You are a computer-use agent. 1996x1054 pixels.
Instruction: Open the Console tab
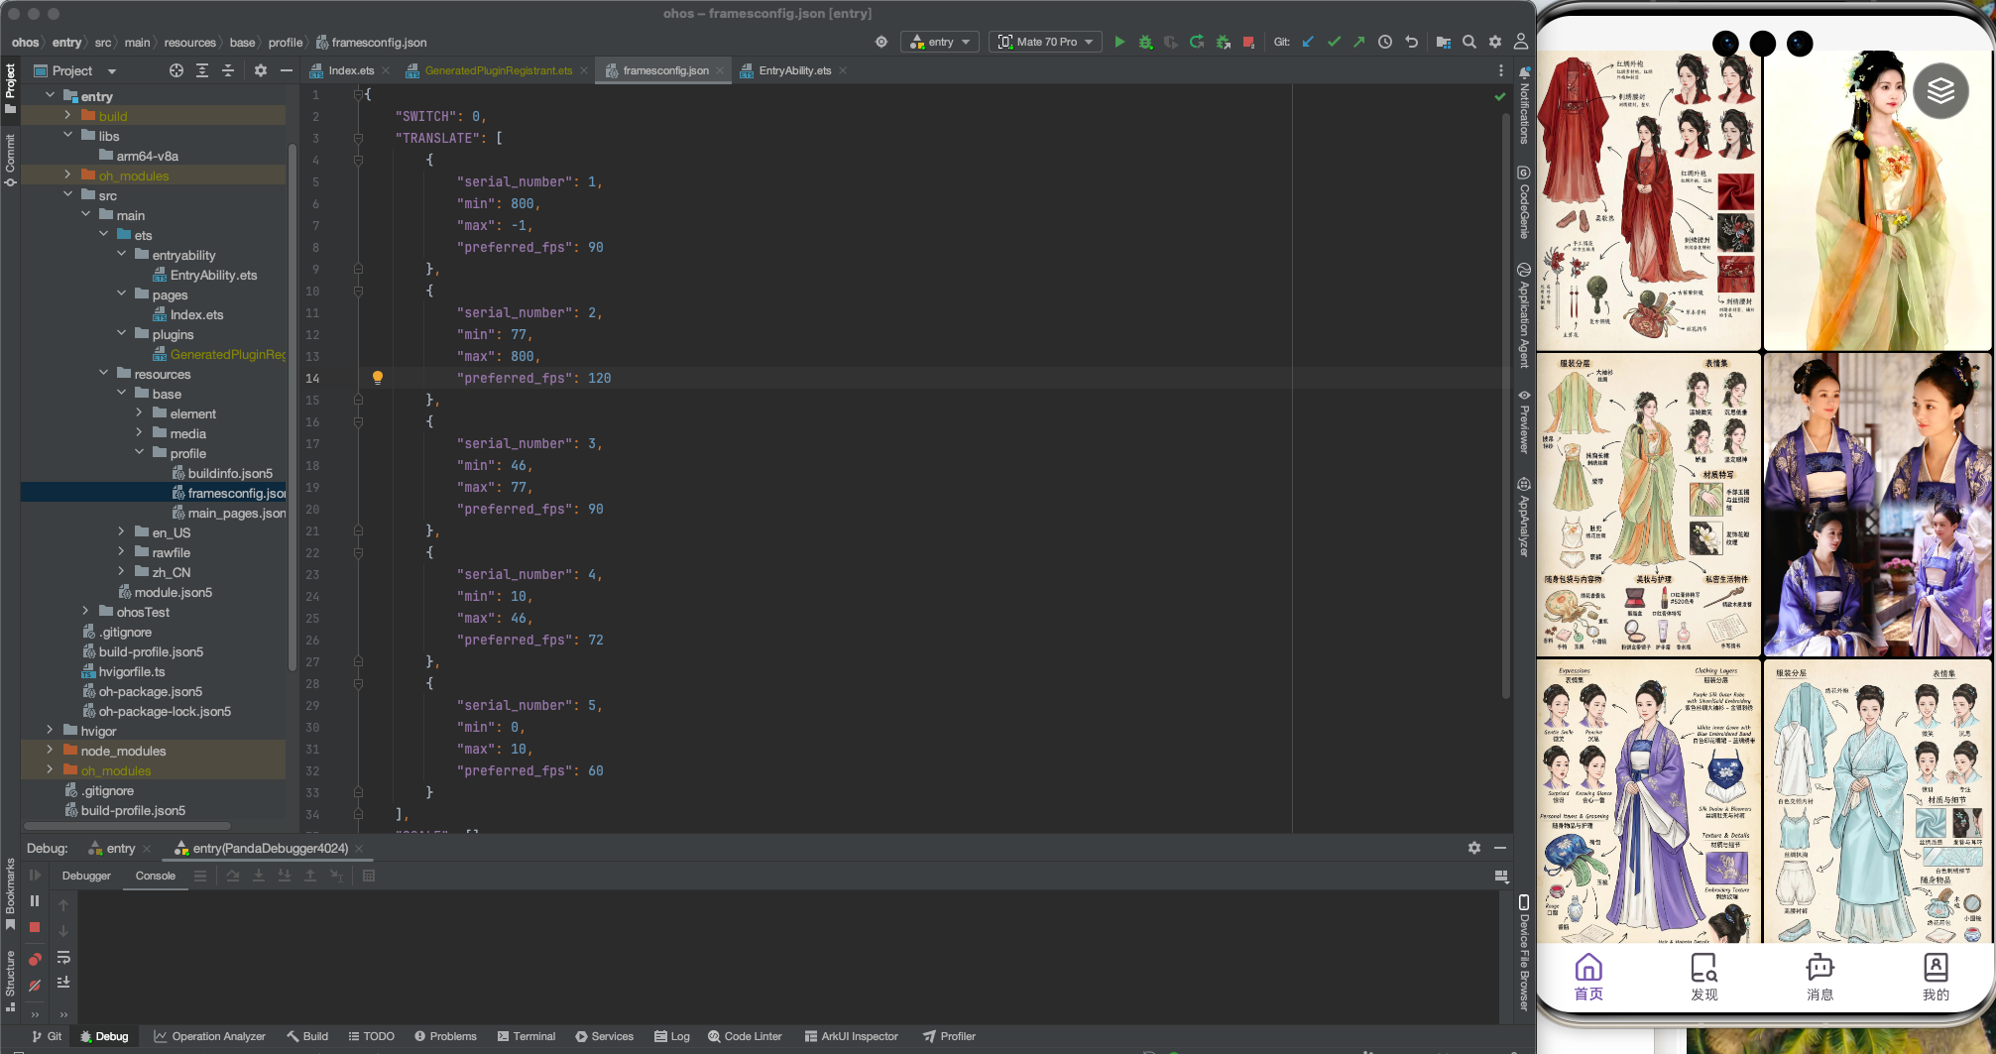[x=156, y=876]
